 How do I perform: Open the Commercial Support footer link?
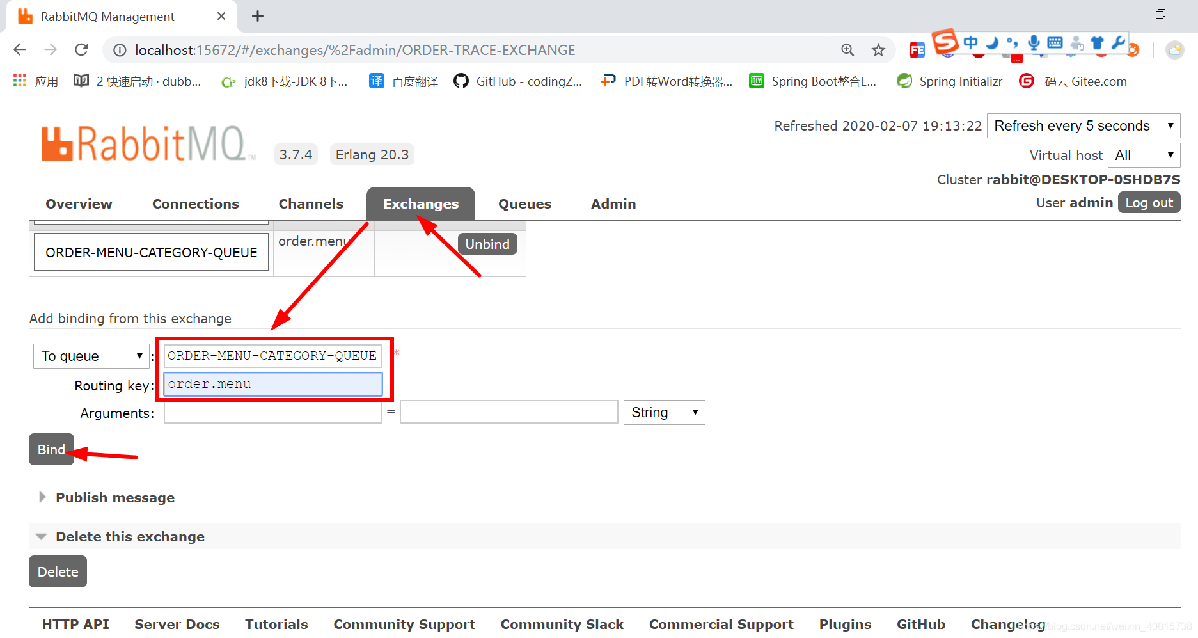721,624
